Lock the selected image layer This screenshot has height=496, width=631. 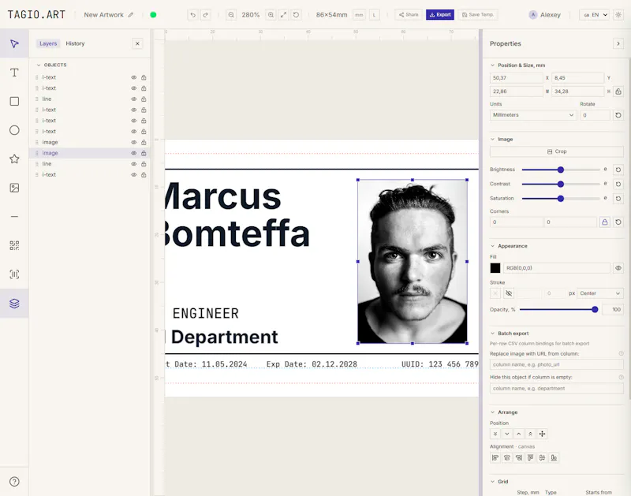click(x=144, y=153)
